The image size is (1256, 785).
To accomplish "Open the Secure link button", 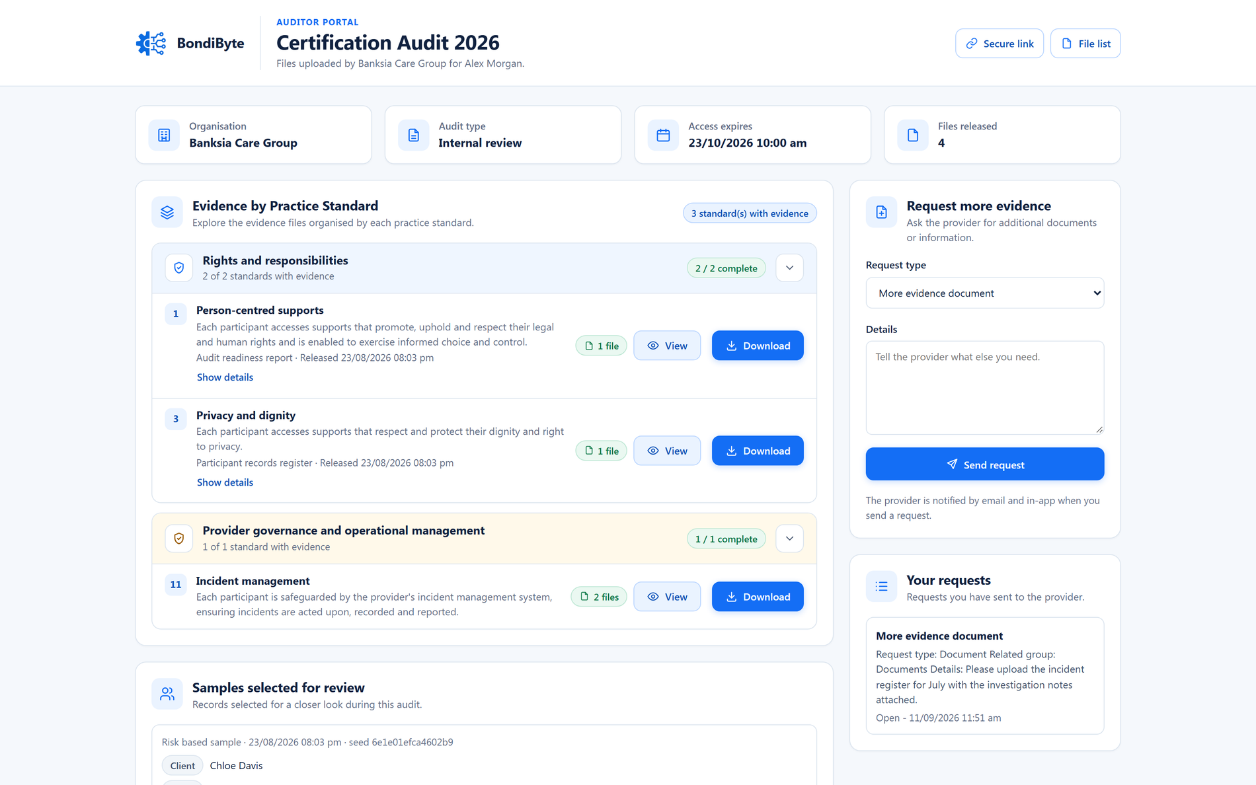I will tap(1000, 44).
